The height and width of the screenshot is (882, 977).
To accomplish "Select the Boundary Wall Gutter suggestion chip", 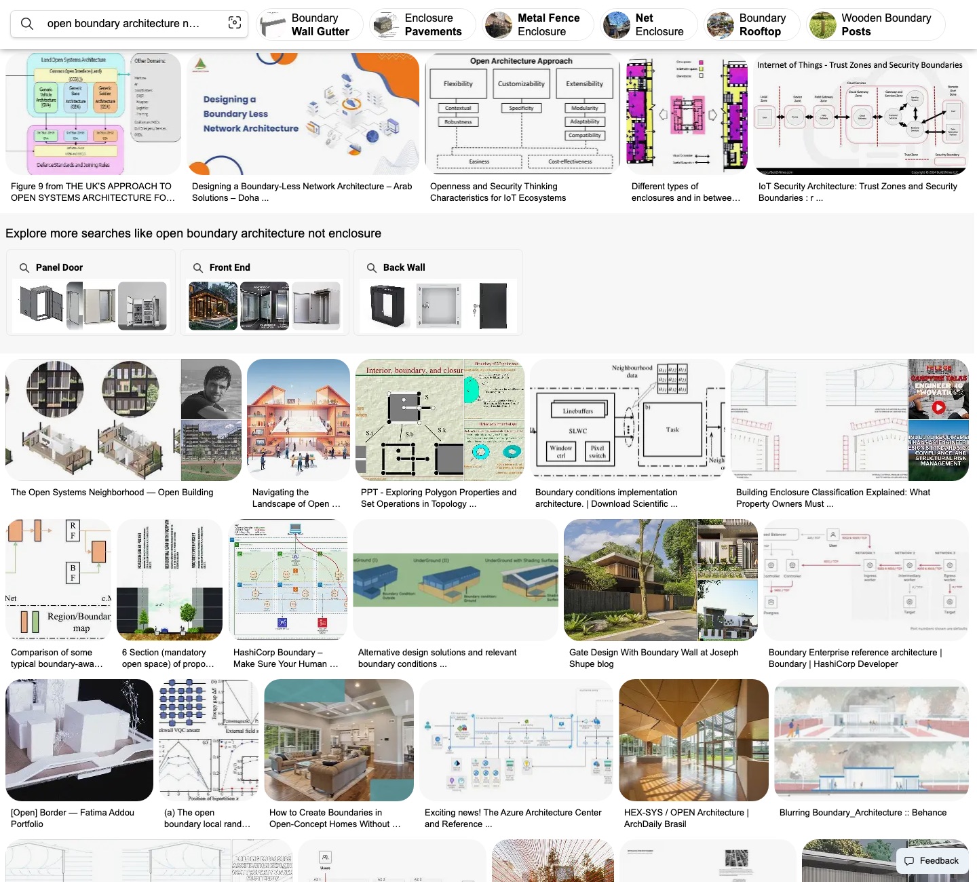I will tap(309, 24).
